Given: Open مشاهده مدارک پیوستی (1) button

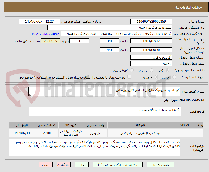Looking at the screenshot, I should coord(118,165).
